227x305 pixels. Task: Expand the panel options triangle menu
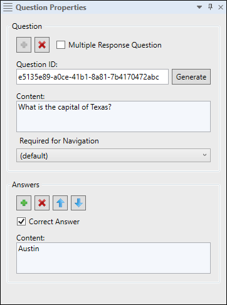[199, 8]
